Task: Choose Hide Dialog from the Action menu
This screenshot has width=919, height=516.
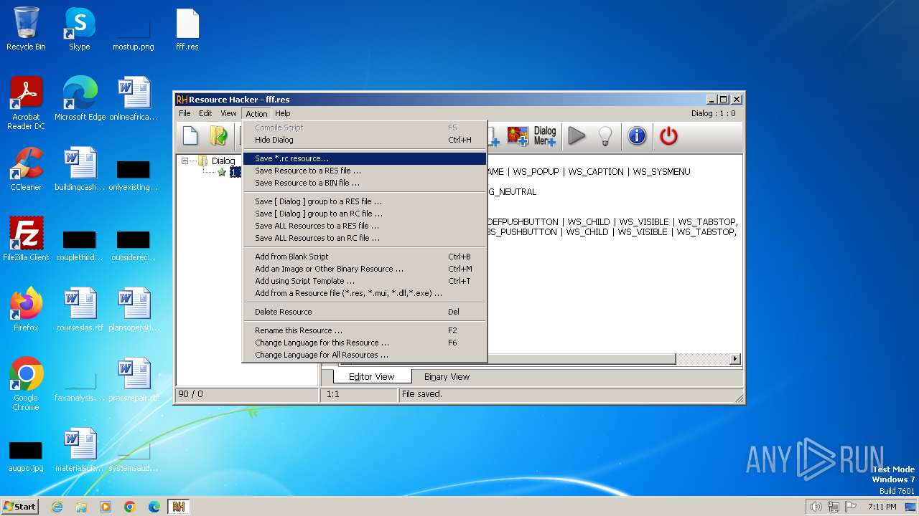Action: coord(365,140)
